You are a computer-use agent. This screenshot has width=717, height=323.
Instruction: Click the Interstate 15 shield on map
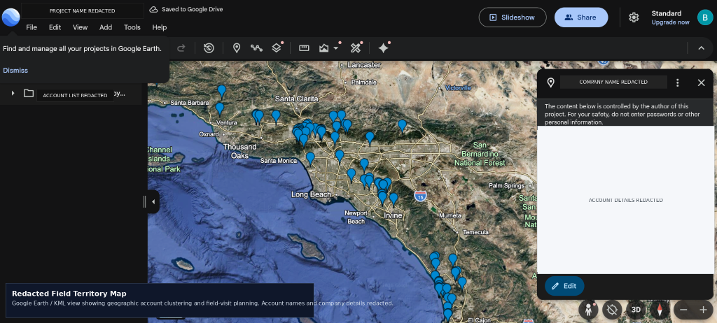(420, 196)
